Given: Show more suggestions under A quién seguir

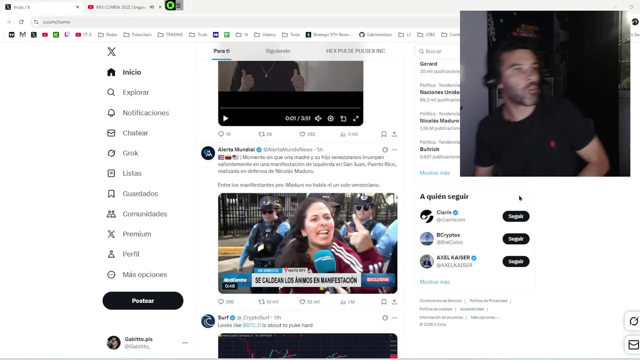Looking at the screenshot, I should 435,282.
